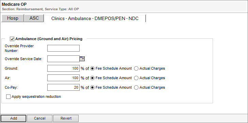Click the Air percentage input field

point(63,78)
